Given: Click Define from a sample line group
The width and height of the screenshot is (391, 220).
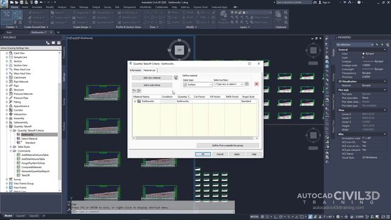Looking at the screenshot, I should (x=227, y=145).
